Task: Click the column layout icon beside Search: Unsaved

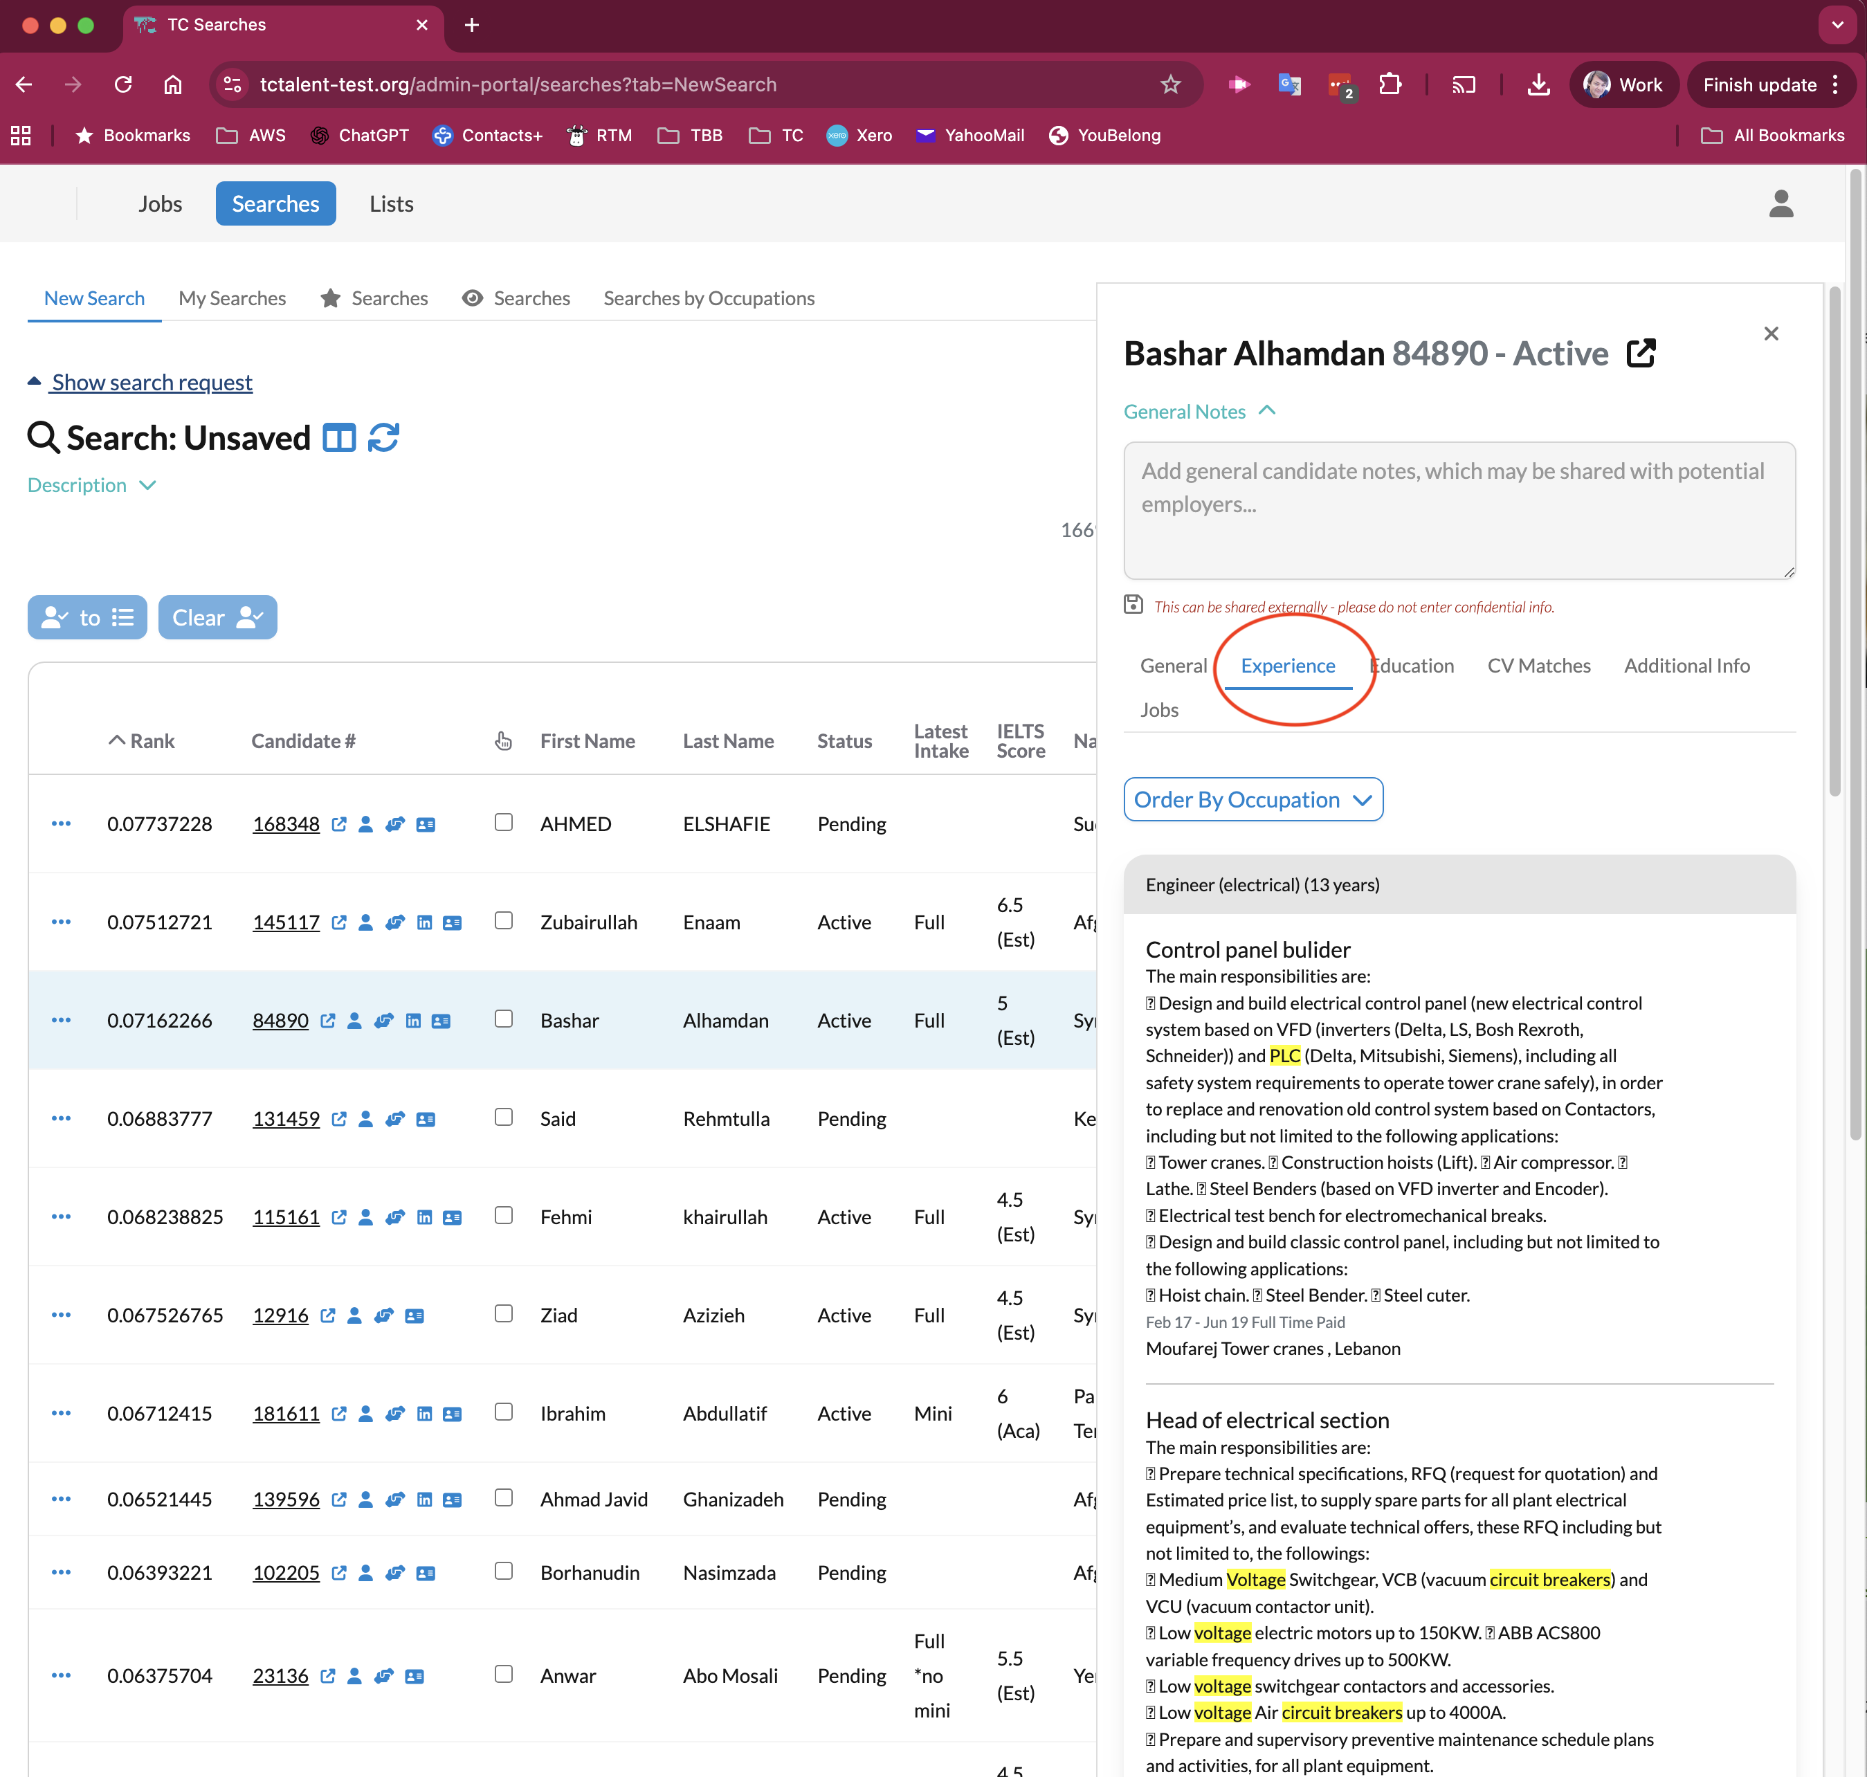Action: [x=338, y=437]
